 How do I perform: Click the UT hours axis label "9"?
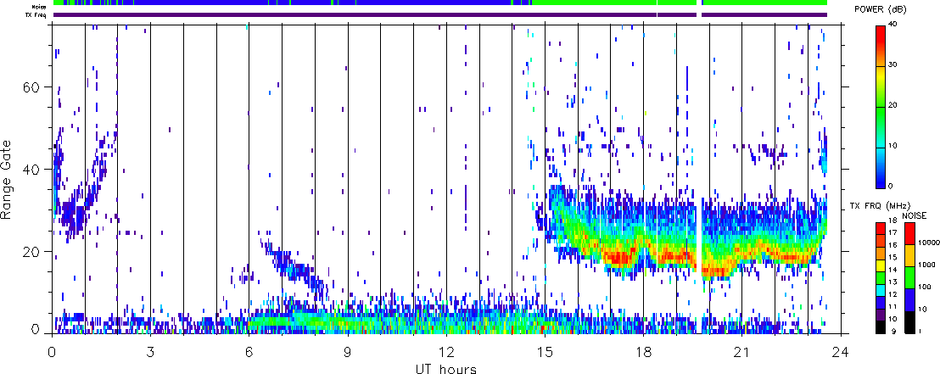348,352
